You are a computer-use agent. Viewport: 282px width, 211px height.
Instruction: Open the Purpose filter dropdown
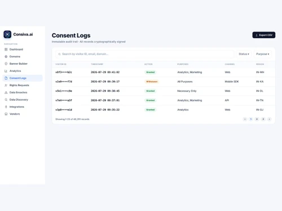pos(263,54)
